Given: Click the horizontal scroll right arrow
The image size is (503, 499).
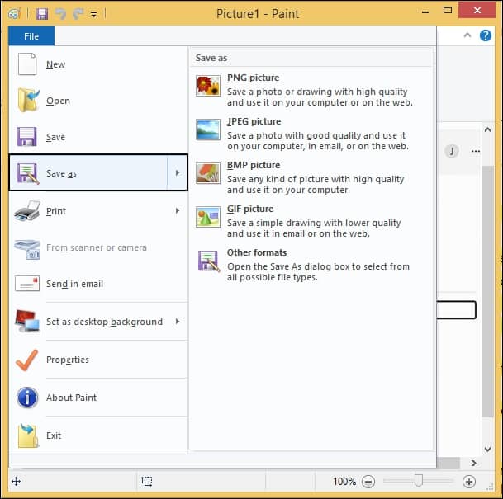Looking at the screenshot, I should pos(473,463).
